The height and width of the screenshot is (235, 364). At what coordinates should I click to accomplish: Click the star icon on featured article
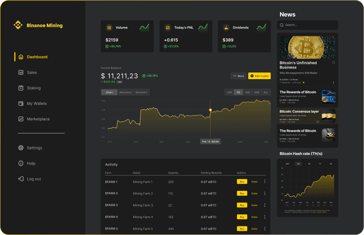tap(304, 82)
